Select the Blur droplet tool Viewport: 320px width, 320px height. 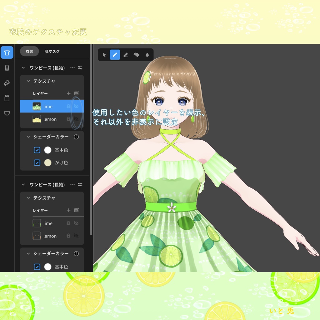pyautogui.click(x=148, y=55)
